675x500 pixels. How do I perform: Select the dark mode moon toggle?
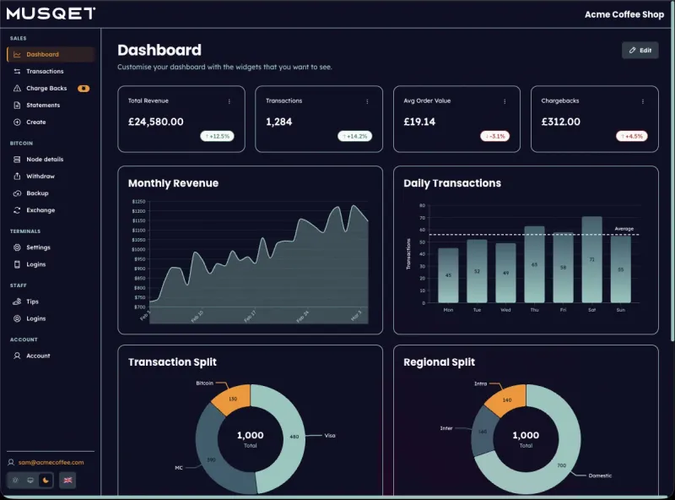click(46, 480)
